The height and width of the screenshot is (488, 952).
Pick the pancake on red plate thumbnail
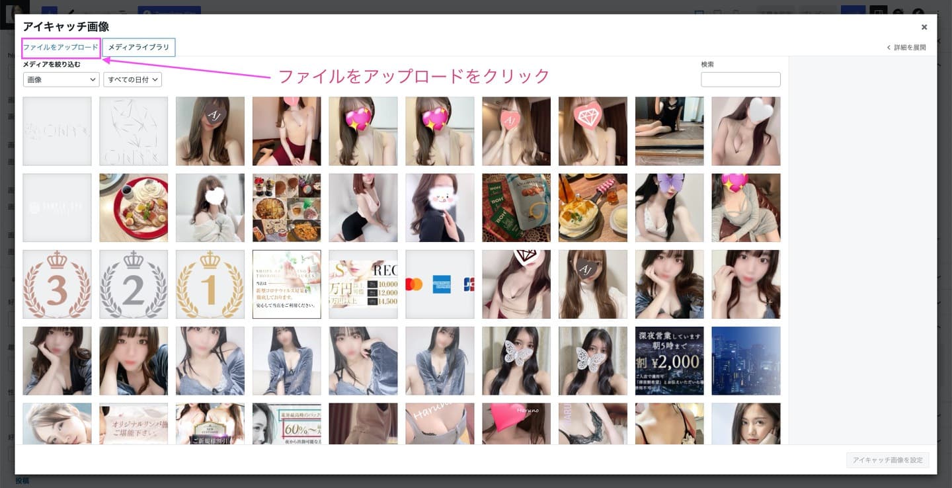click(134, 208)
